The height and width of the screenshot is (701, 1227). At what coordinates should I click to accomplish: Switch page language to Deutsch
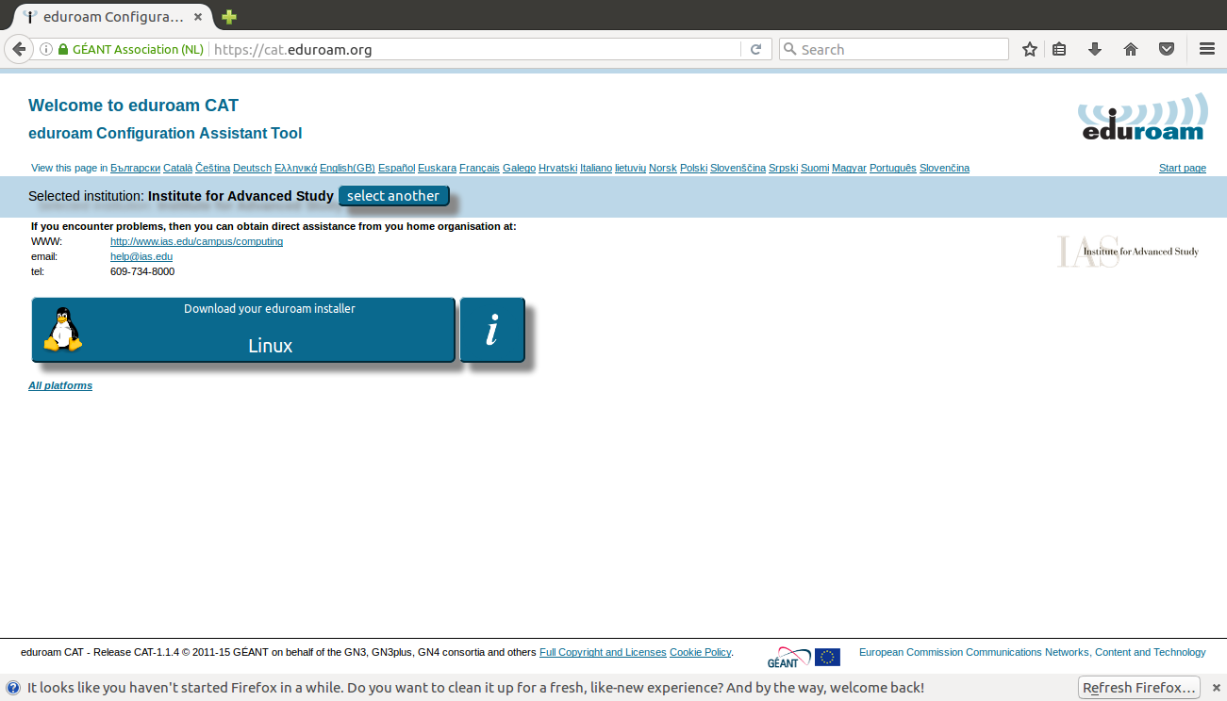tap(252, 168)
